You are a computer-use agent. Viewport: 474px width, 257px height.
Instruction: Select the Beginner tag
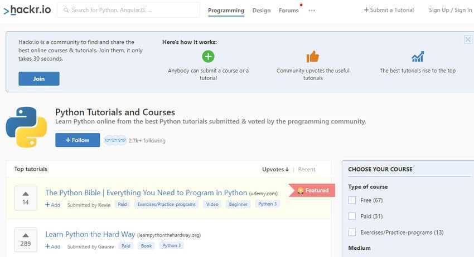click(238, 204)
